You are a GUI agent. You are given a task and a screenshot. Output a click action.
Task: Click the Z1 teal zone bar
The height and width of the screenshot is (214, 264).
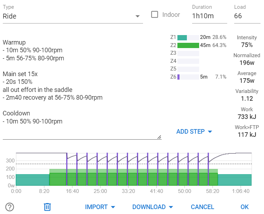[x=182, y=38]
